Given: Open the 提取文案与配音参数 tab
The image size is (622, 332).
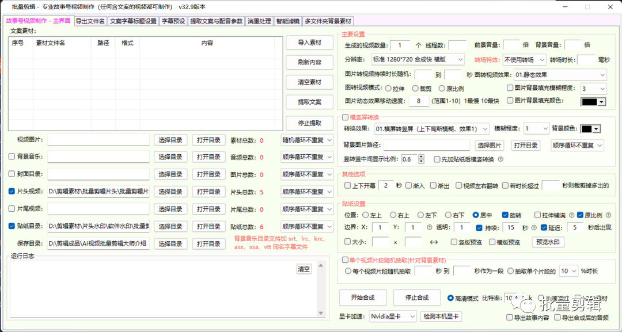Looking at the screenshot, I should (x=216, y=21).
